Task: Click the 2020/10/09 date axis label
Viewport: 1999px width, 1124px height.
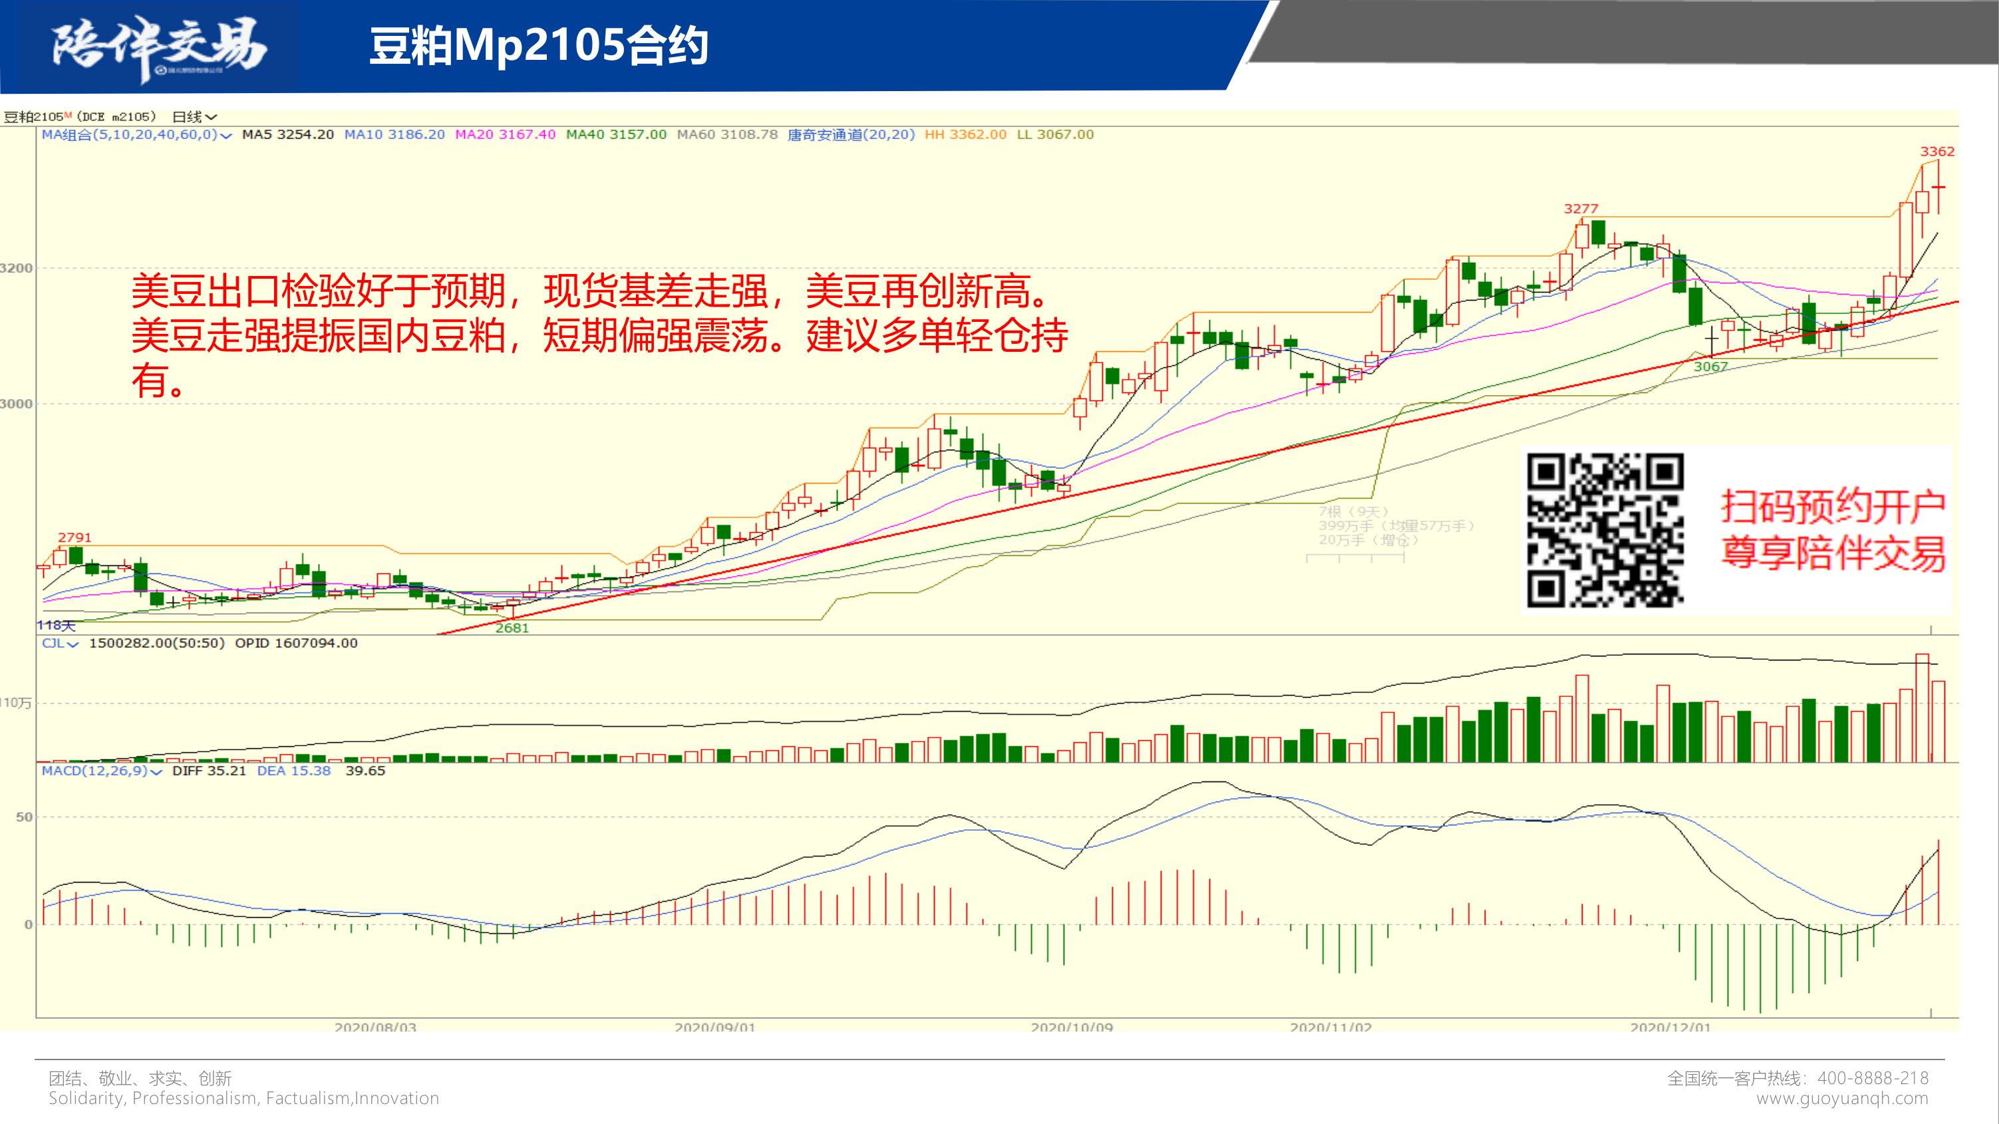Action: (x=1071, y=1027)
